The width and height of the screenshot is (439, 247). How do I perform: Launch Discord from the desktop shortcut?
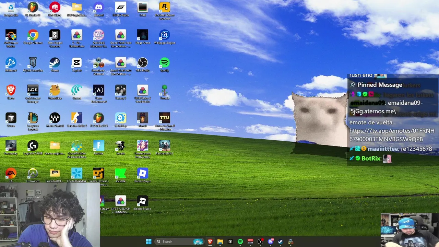tap(99, 9)
